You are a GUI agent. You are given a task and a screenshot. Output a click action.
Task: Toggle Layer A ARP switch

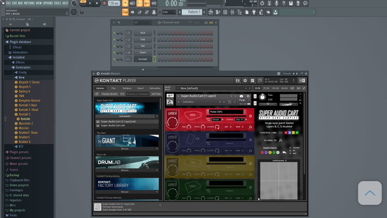pyautogui.click(x=231, y=127)
